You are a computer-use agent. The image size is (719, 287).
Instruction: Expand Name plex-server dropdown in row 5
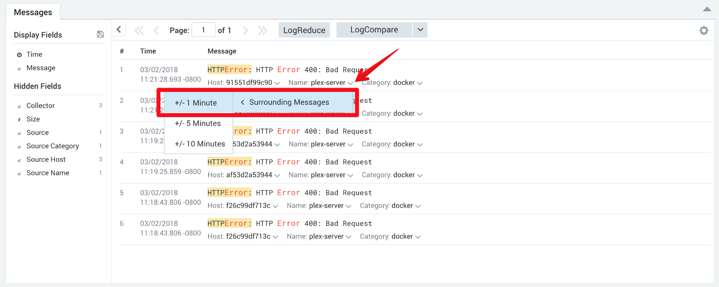pyautogui.click(x=349, y=206)
